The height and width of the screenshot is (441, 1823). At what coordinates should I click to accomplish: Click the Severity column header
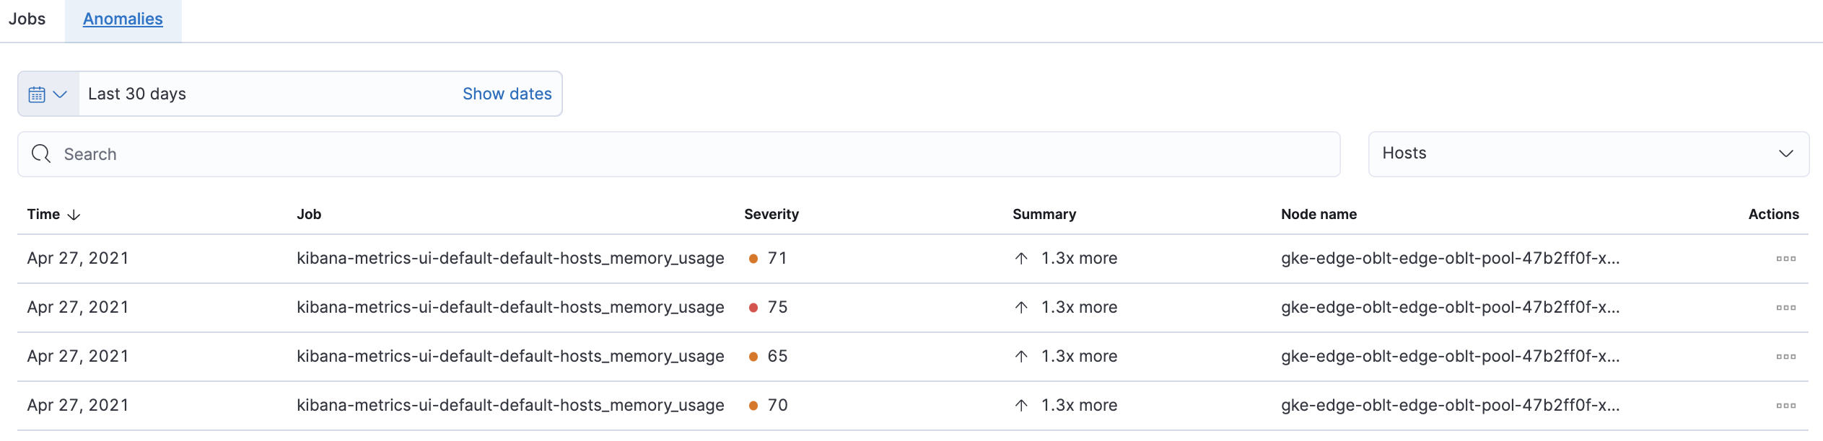[x=771, y=214]
